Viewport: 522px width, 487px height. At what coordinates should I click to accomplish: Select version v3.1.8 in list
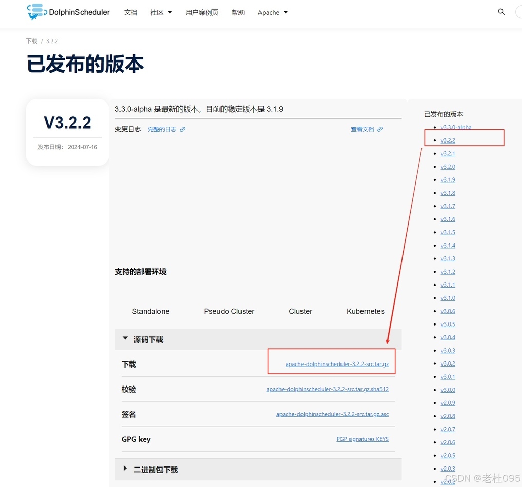[x=448, y=193]
